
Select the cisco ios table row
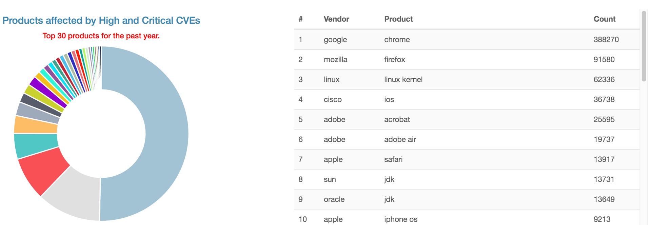tap(467, 100)
